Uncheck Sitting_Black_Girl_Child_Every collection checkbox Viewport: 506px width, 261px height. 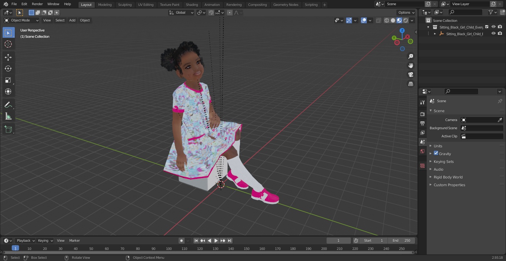pyautogui.click(x=487, y=27)
